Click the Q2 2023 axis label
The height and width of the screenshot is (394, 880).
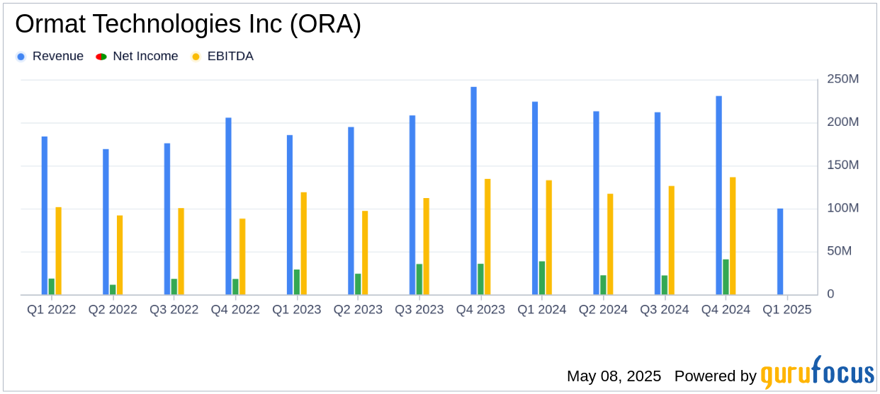click(358, 310)
